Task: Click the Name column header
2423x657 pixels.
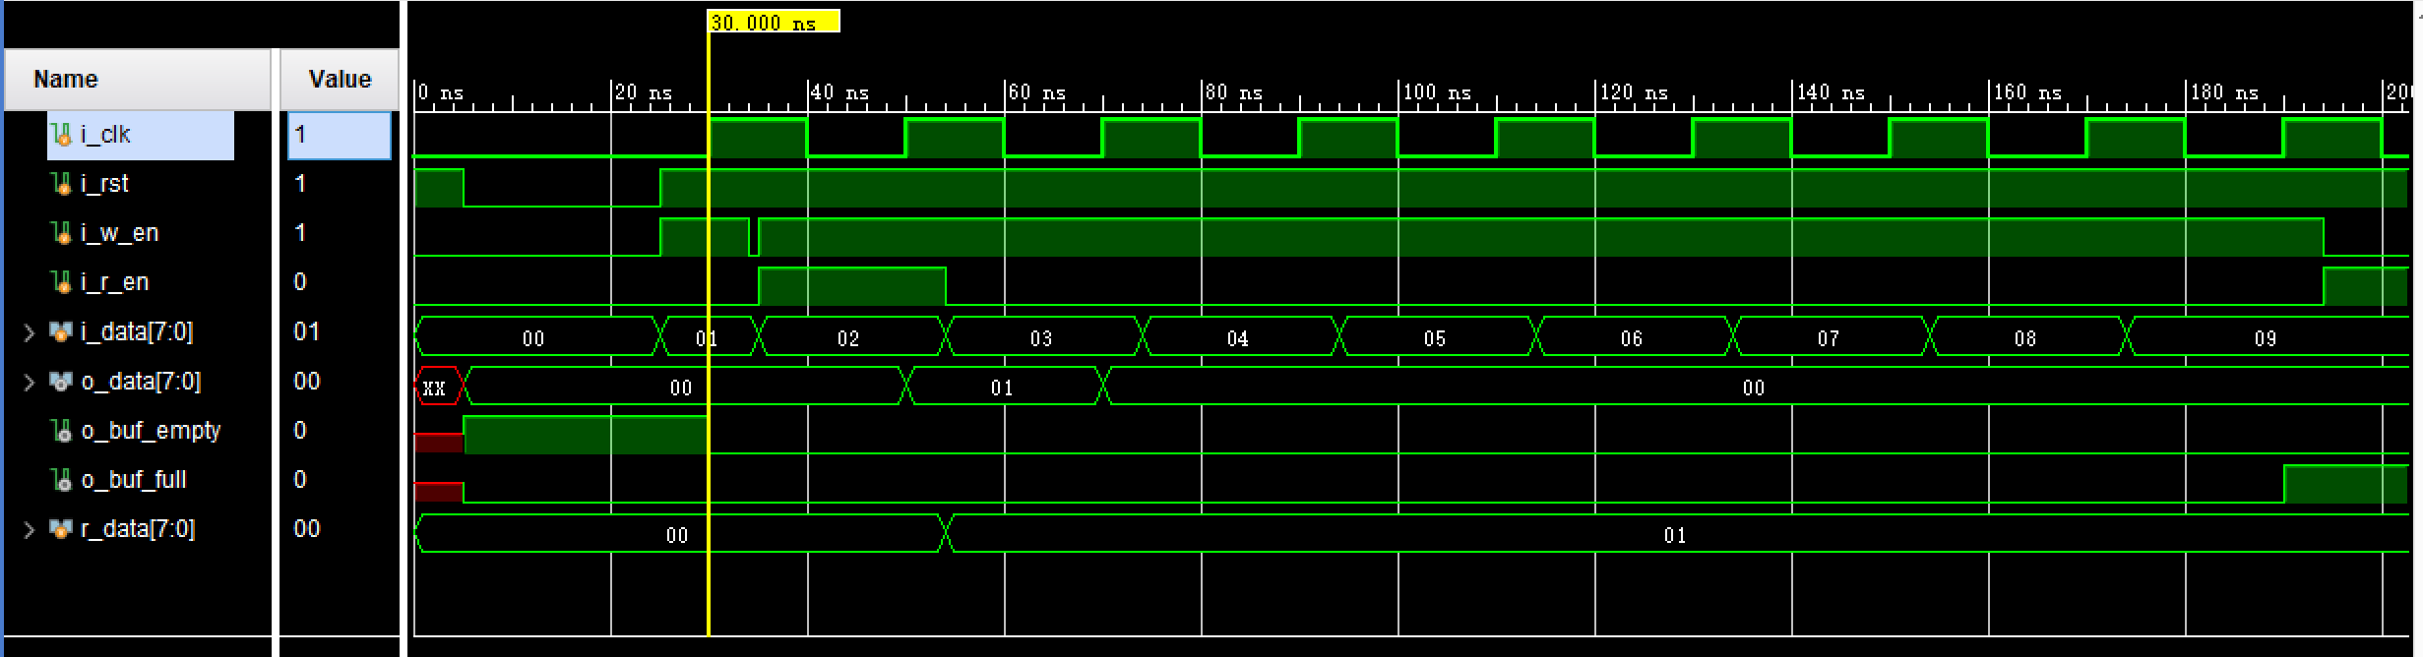Action: pos(137,79)
